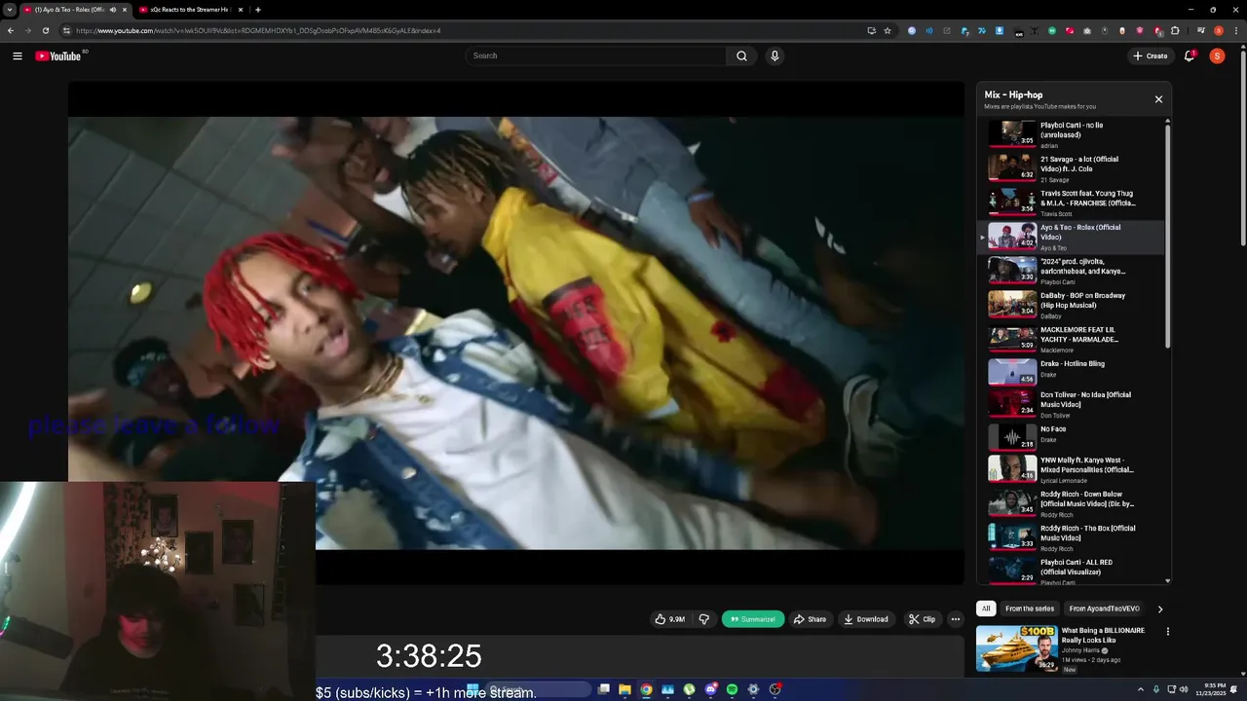Click the YouTube search field
This screenshot has width=1247, height=701.
pos(596,55)
